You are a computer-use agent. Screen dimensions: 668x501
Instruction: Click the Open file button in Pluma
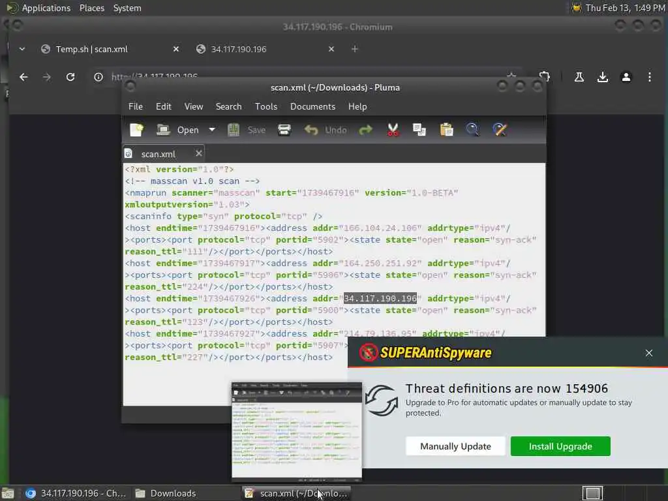177,130
